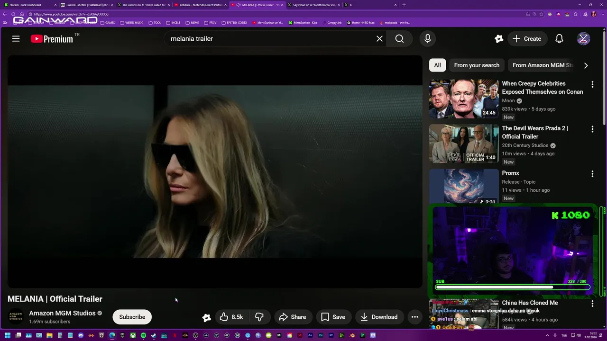Reload the page in browser toolbar
The width and height of the screenshot is (607, 341).
click(x=13, y=14)
